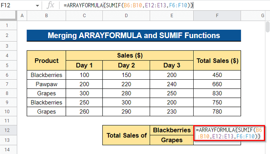The height and width of the screenshot is (154, 270).
Task: Select row 12 header
Action: [x=8, y=130]
